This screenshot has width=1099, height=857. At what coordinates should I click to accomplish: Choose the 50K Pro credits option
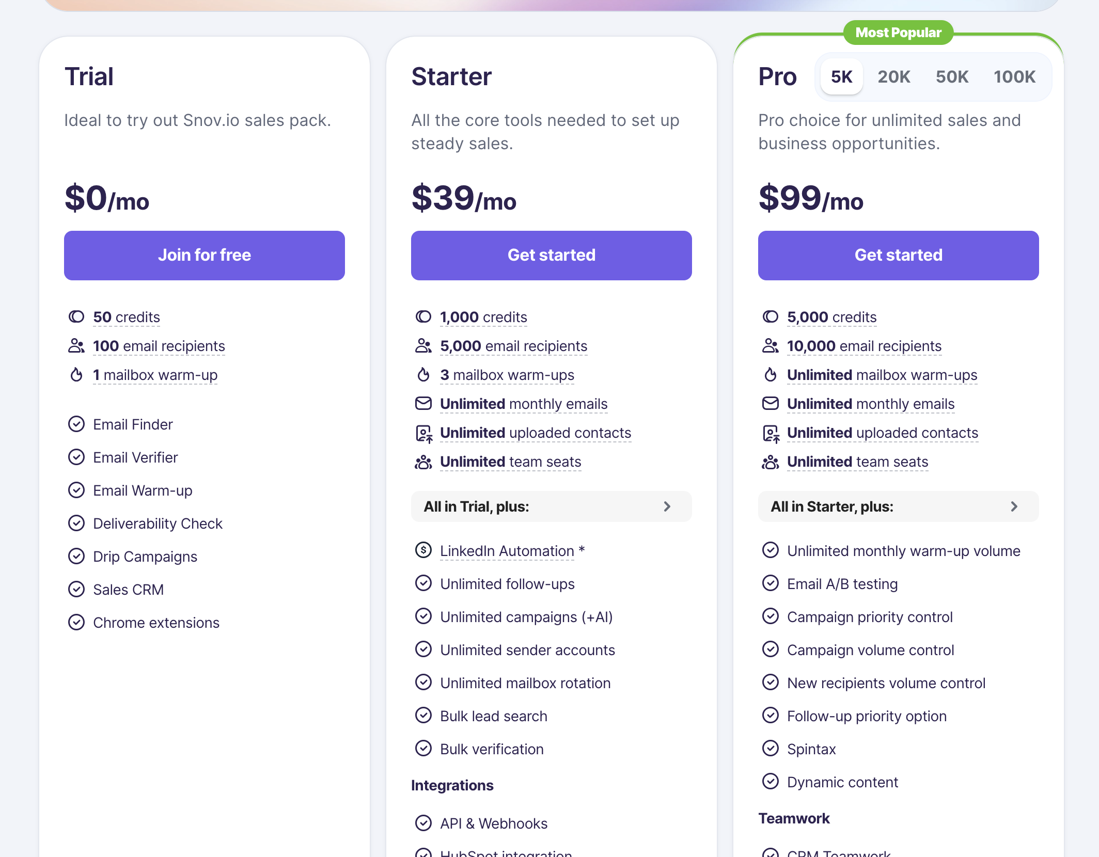tap(951, 77)
